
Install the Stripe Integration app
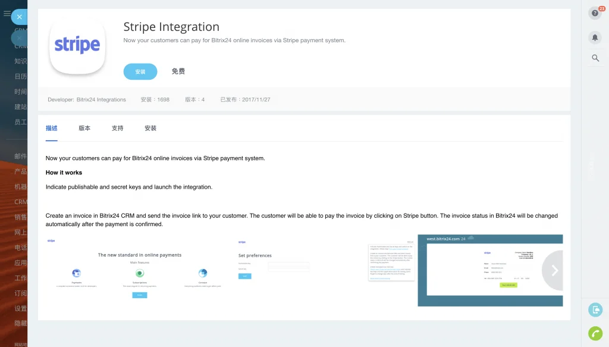pos(140,71)
